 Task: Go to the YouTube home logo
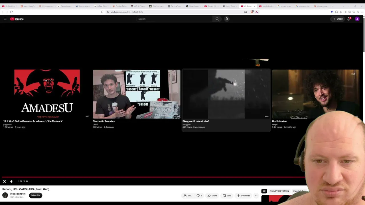click(x=17, y=19)
